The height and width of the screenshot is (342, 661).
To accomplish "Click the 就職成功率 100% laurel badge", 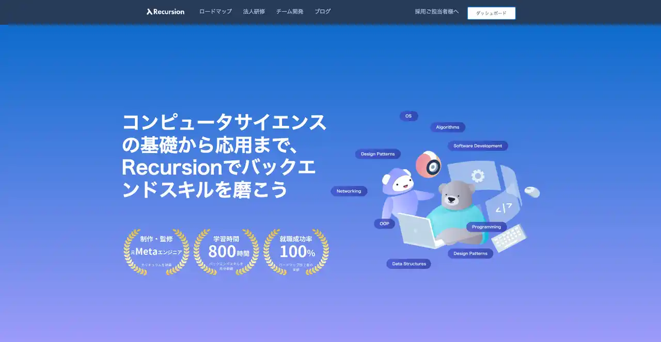I will pyautogui.click(x=296, y=252).
